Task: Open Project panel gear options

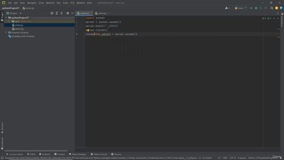Action: [67, 13]
